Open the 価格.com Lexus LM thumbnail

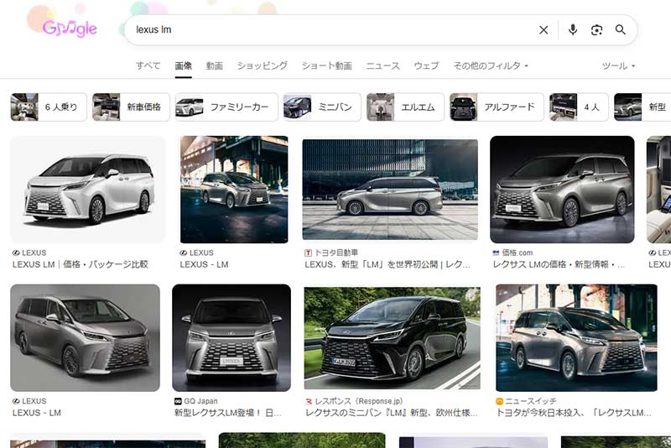[562, 190]
